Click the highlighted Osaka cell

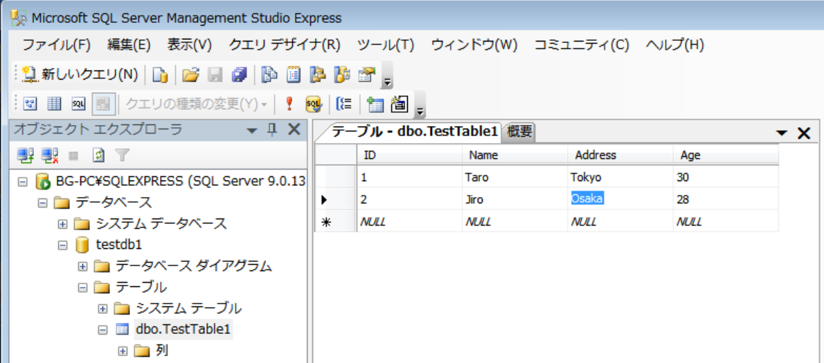(620, 199)
